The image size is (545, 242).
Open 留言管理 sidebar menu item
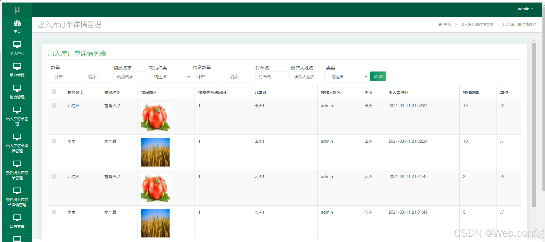(17, 222)
